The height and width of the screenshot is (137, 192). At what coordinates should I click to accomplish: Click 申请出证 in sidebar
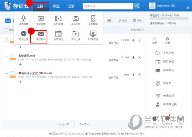(165, 96)
